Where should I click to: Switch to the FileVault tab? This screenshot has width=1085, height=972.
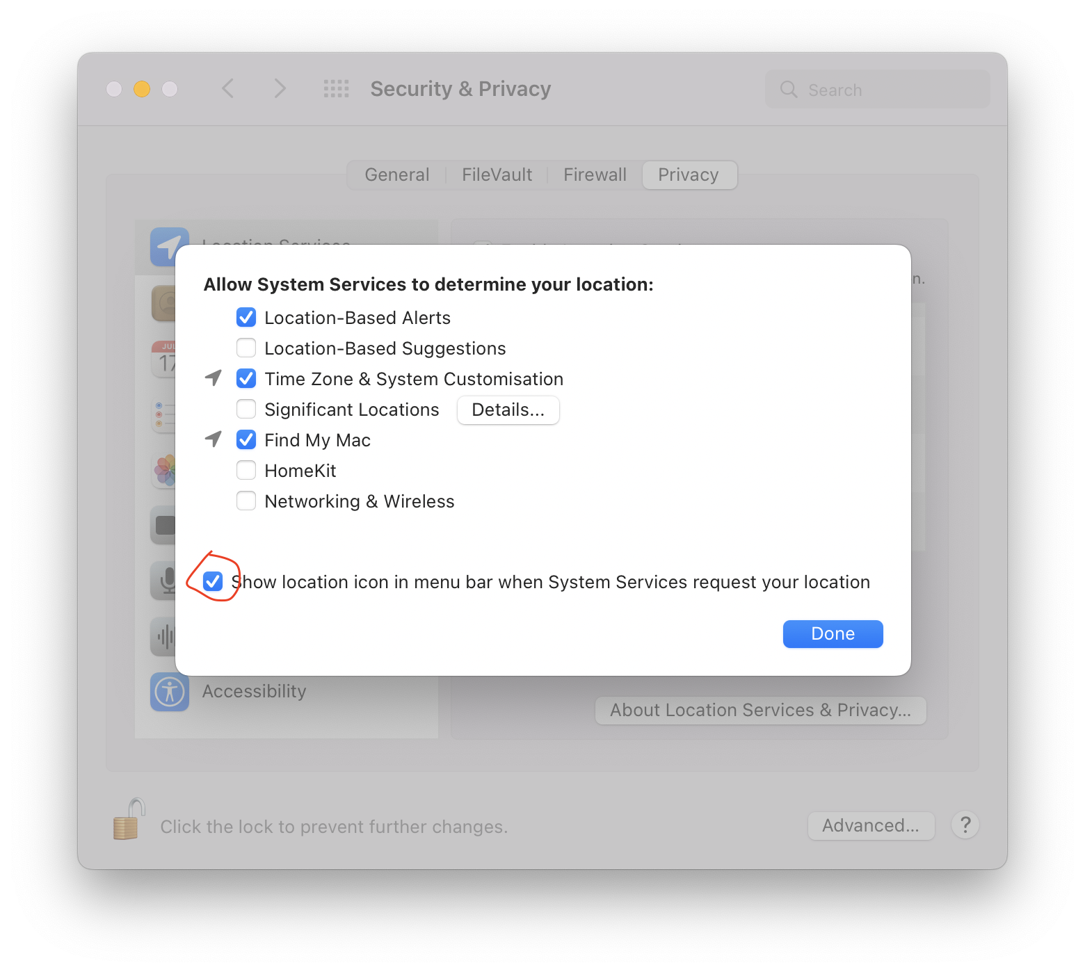[x=497, y=175]
